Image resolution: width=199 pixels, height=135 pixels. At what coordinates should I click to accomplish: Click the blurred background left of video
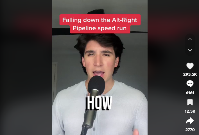tap(26, 68)
